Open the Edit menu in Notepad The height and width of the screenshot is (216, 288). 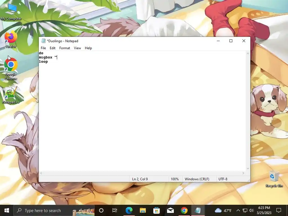[53, 48]
